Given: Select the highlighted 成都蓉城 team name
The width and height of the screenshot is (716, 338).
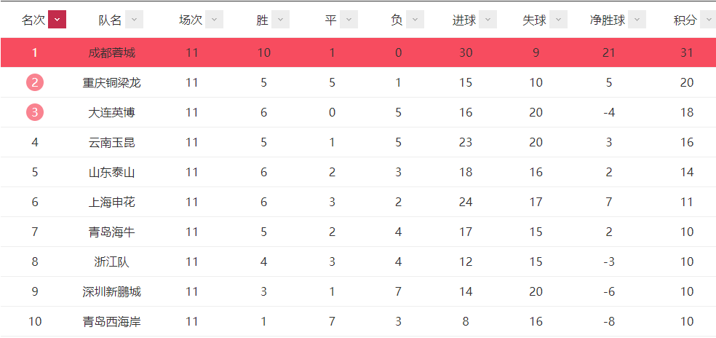Looking at the screenshot, I should tap(112, 53).
